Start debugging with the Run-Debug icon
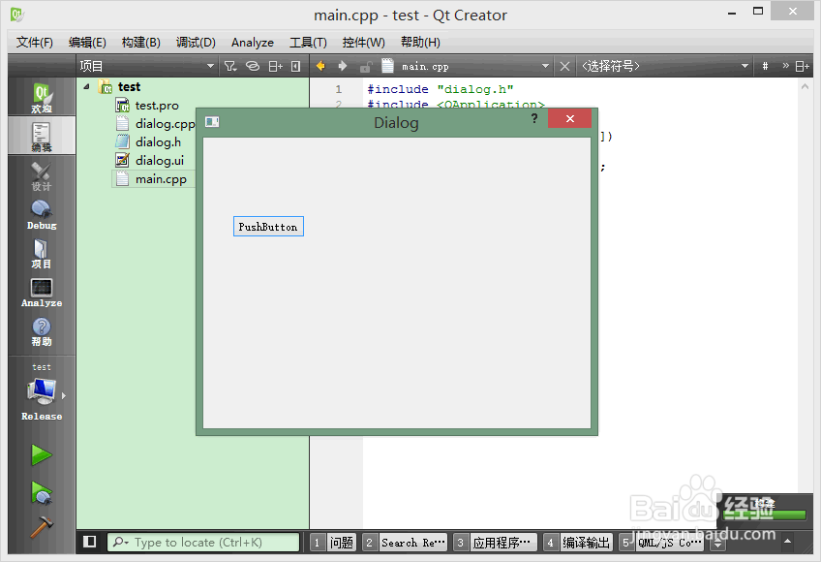The image size is (821, 562). coord(42,493)
